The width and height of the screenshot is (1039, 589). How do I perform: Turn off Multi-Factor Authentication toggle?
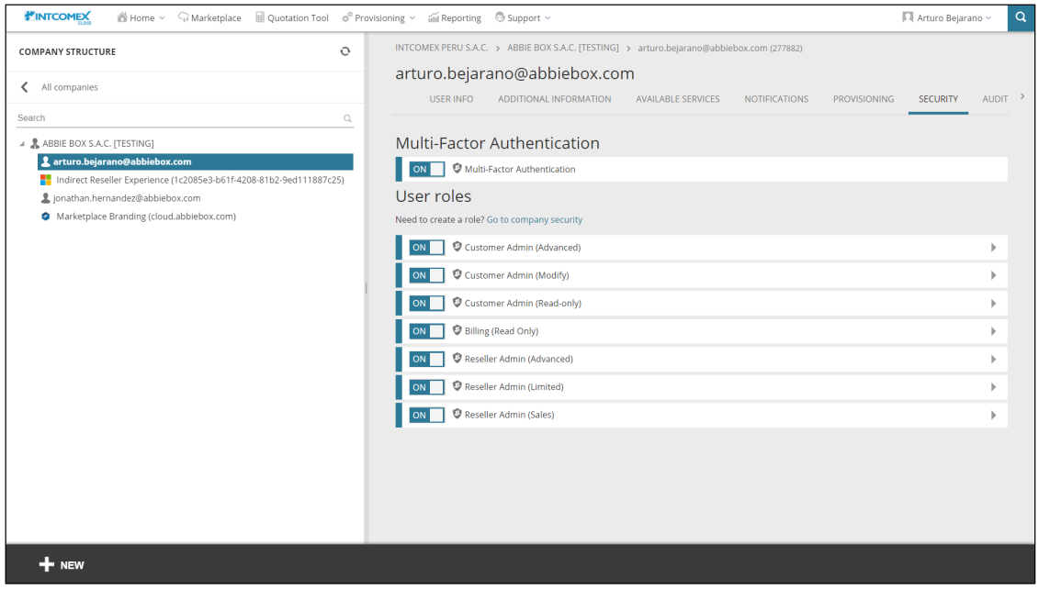(x=427, y=169)
